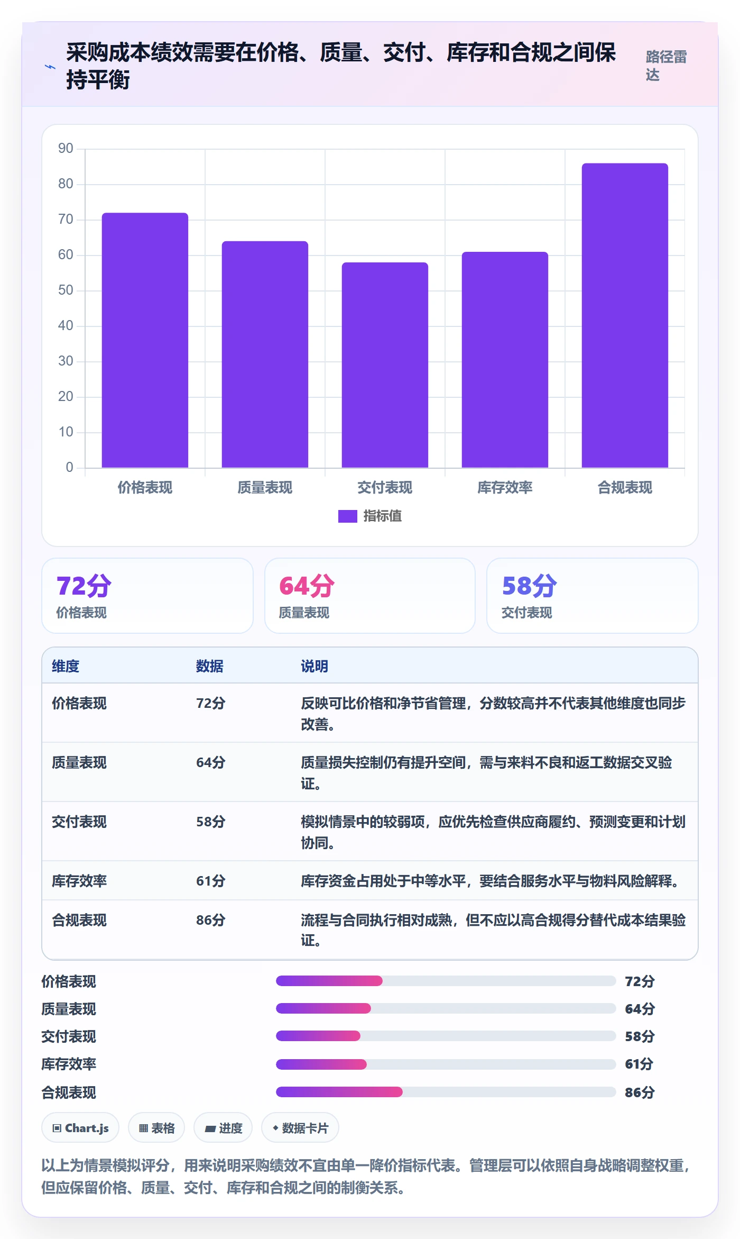The width and height of the screenshot is (740, 1239).
Task: Click the 数据 column header
Action: (210, 666)
